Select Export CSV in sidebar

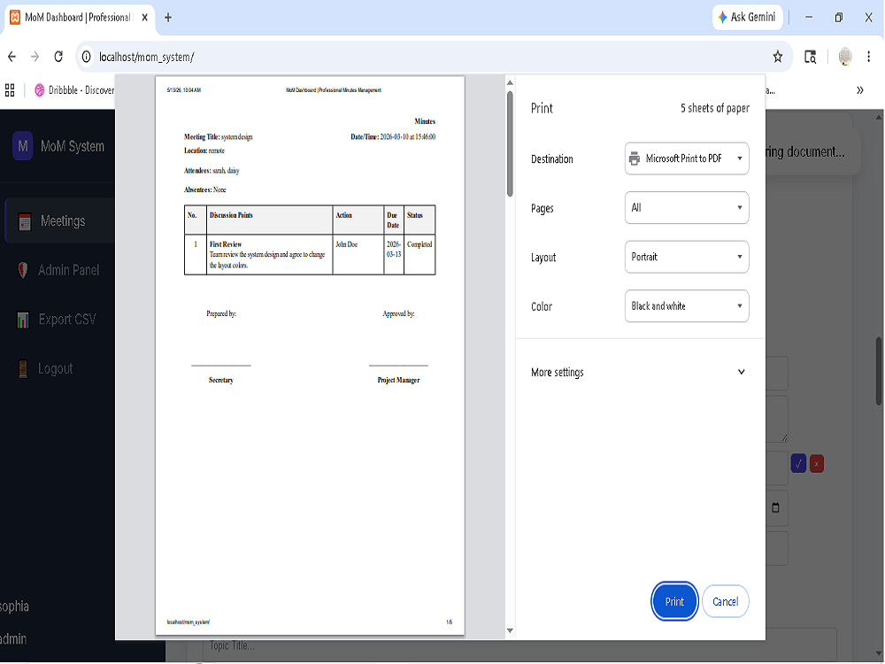(x=59, y=319)
